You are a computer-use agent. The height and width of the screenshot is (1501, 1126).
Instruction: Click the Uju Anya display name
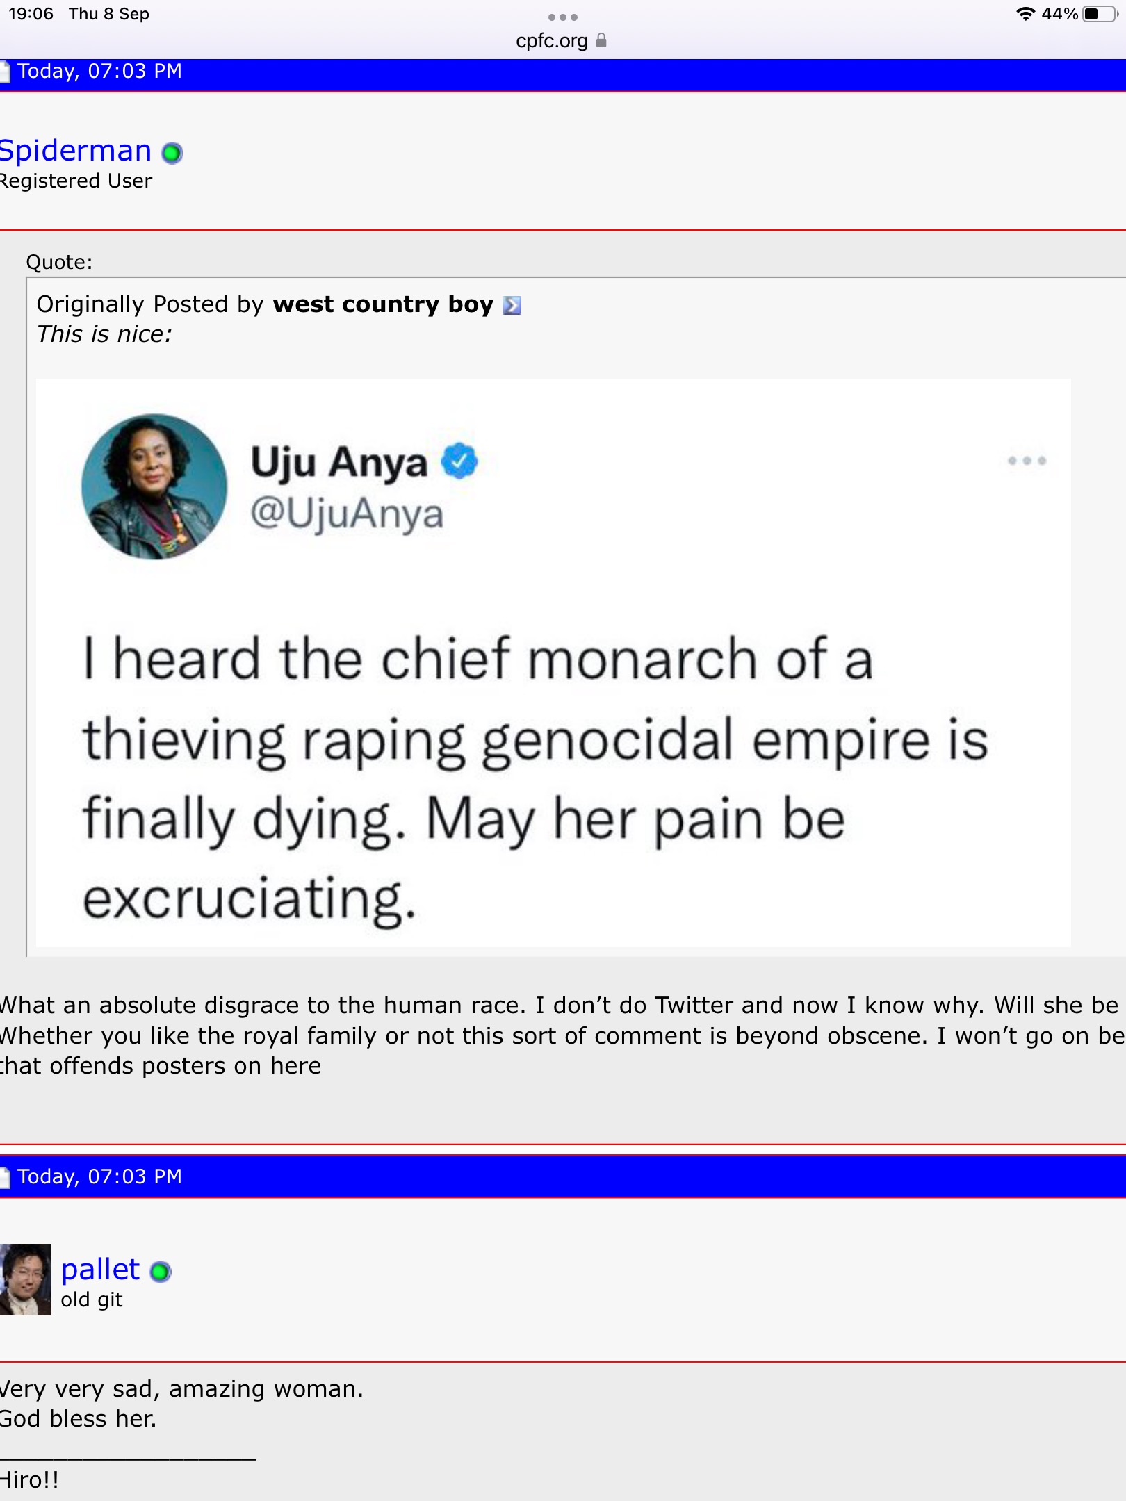(x=339, y=462)
